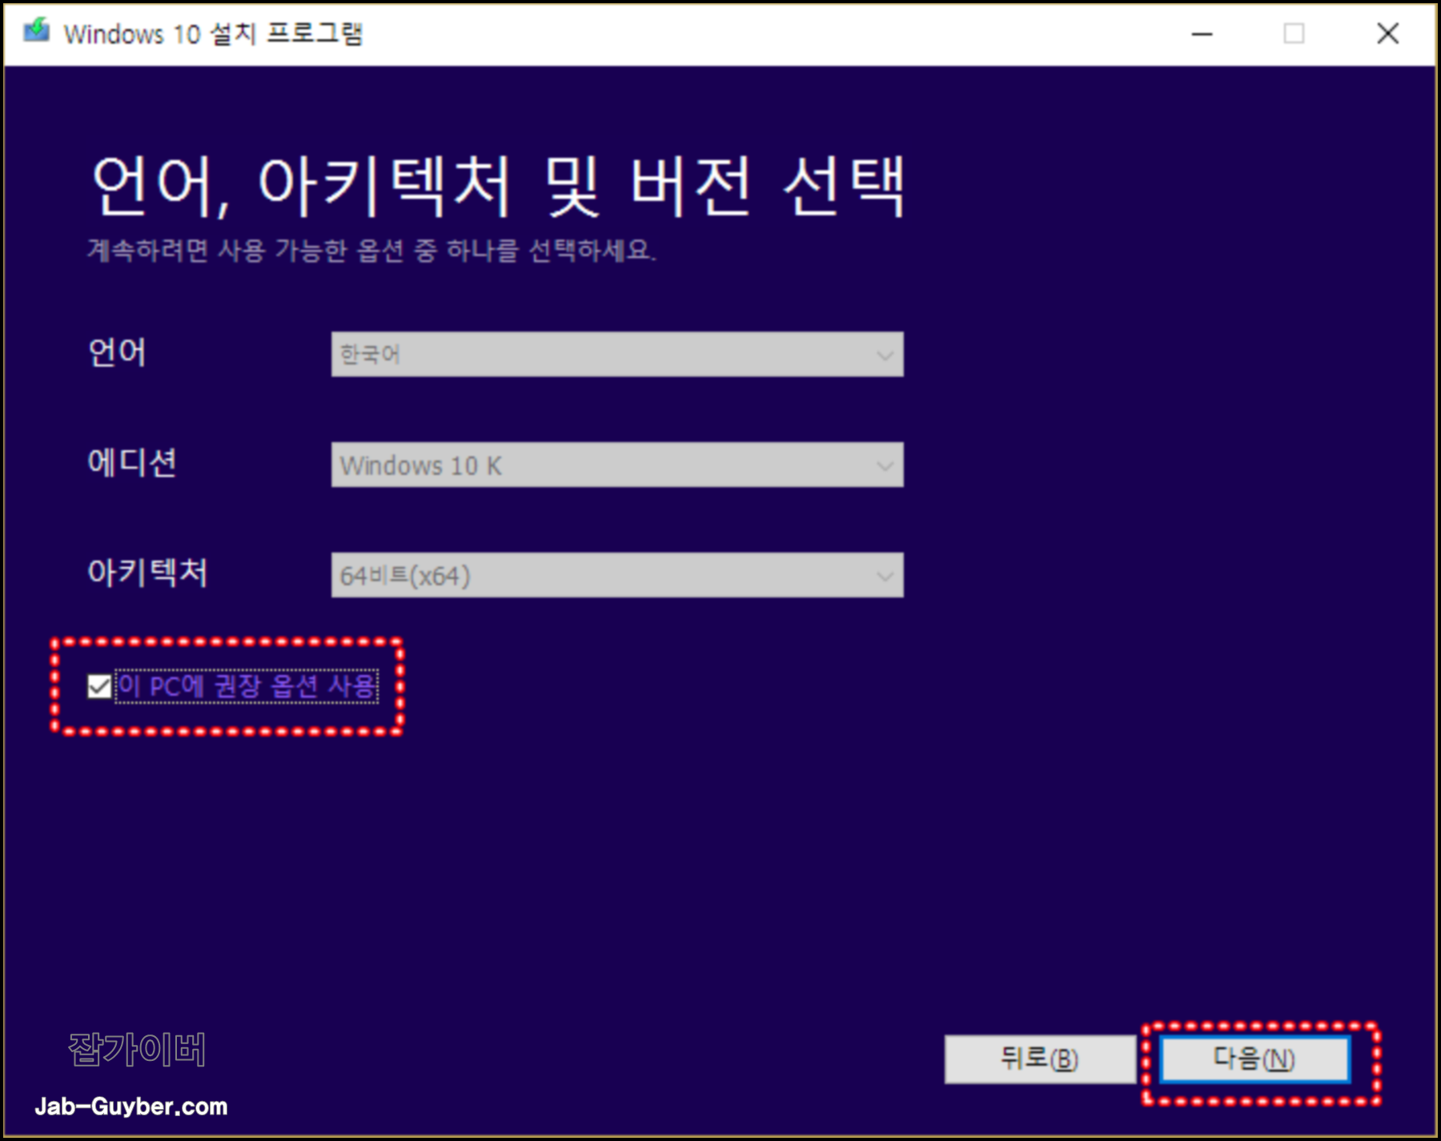Click the 언어 field label
The height and width of the screenshot is (1141, 1441).
click(x=117, y=352)
